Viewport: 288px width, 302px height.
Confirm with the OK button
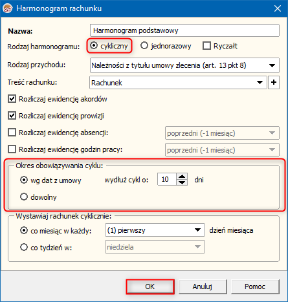coord(150,286)
